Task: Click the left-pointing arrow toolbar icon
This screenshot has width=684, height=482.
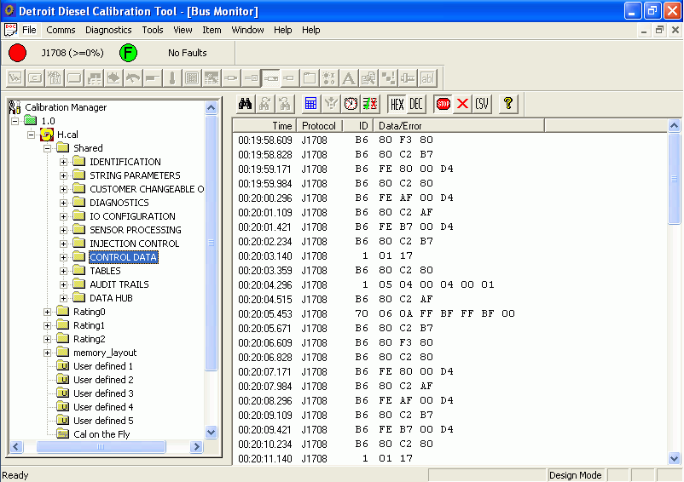Action: pos(113,78)
